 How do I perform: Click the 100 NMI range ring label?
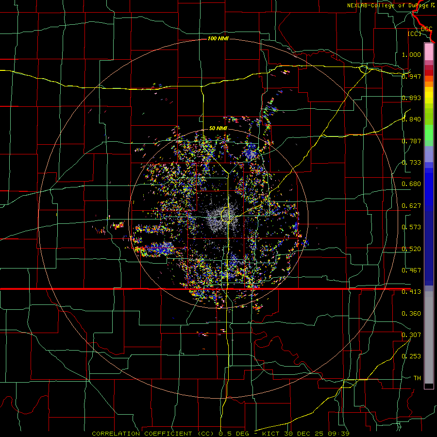(218, 38)
